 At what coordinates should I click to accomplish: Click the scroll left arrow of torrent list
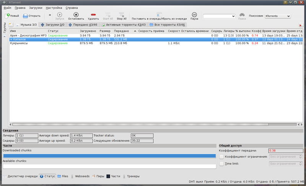(x=11, y=124)
